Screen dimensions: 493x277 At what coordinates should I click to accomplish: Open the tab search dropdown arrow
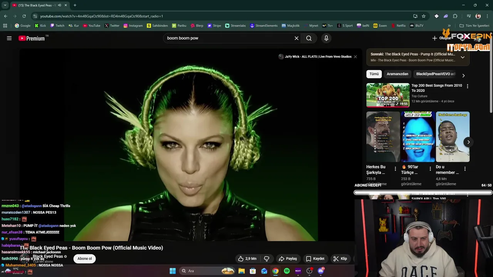5,5
